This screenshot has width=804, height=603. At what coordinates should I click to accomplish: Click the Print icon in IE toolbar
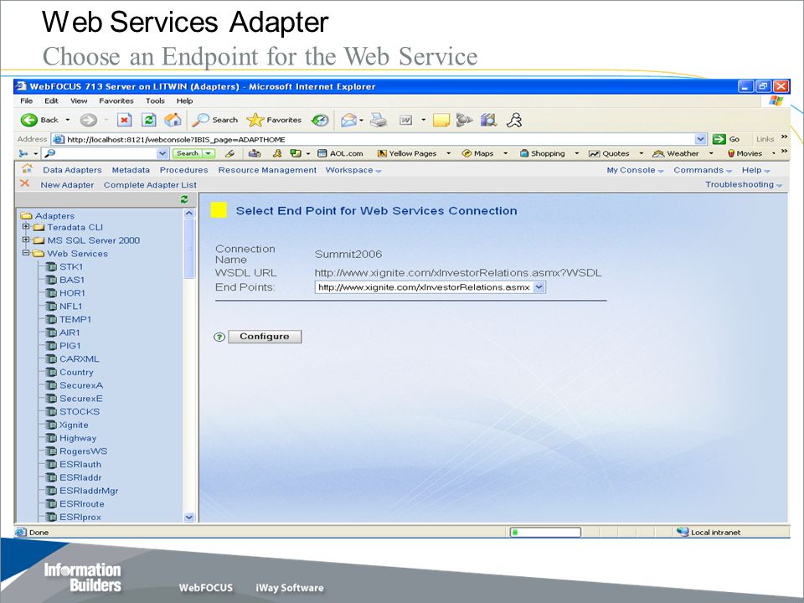[x=379, y=121]
